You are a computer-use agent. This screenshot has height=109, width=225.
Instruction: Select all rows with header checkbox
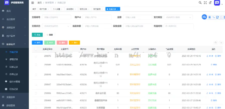[36, 49]
